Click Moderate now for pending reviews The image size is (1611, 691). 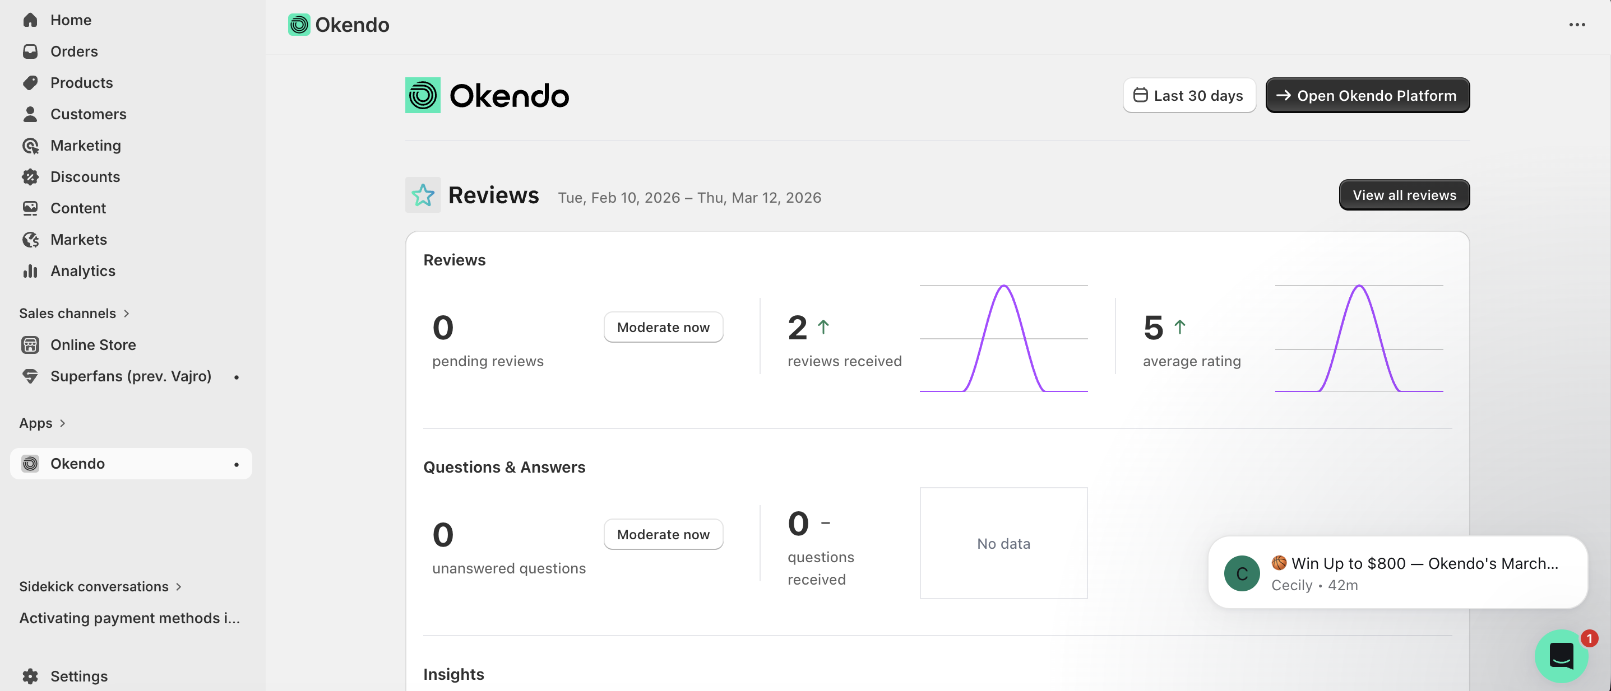663,328
